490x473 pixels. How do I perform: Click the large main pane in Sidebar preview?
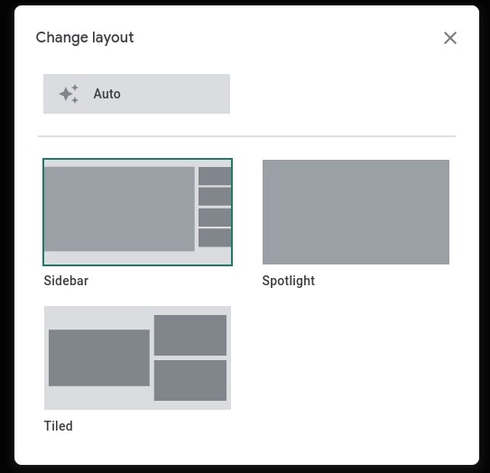click(119, 209)
